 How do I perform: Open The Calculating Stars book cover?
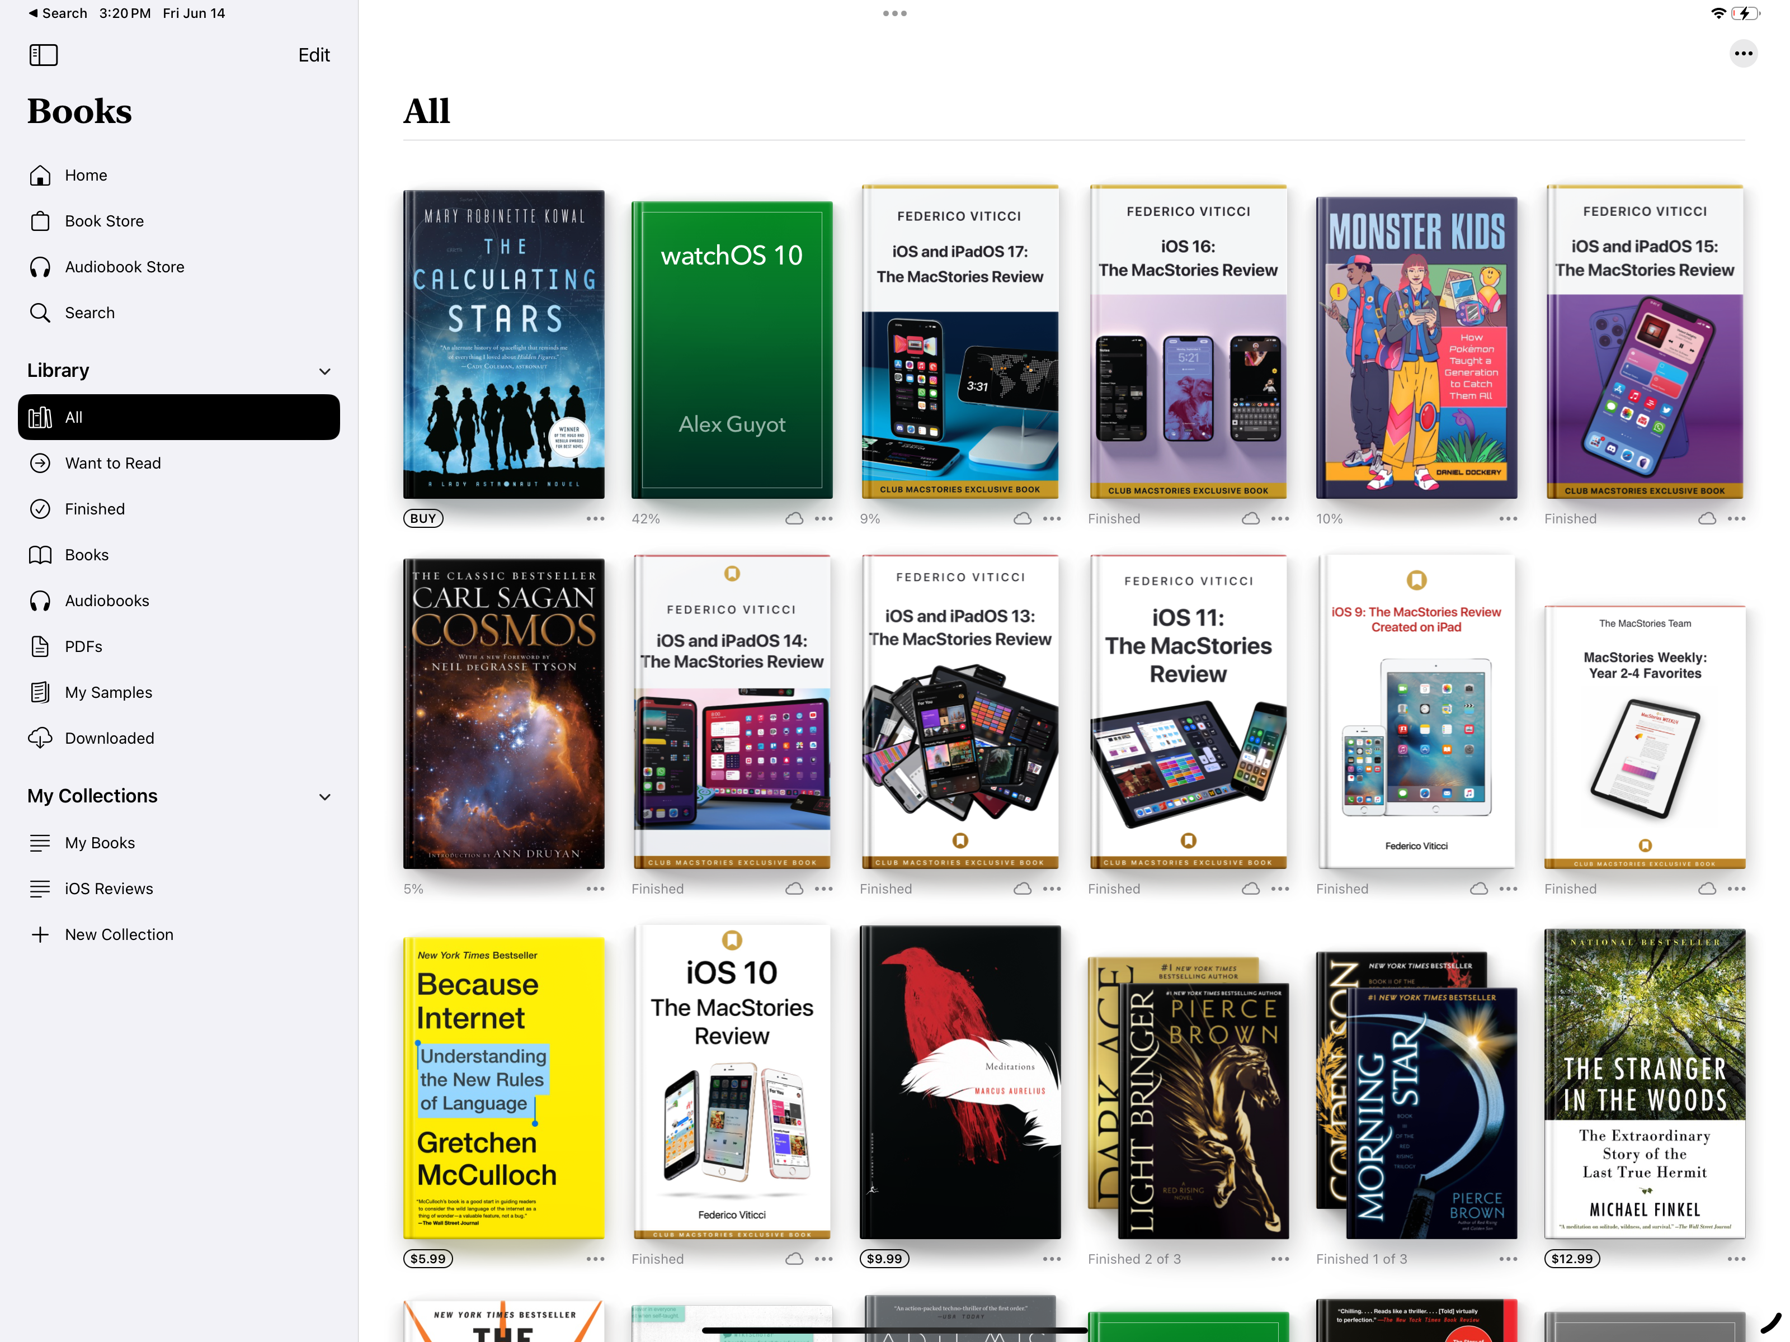point(504,344)
